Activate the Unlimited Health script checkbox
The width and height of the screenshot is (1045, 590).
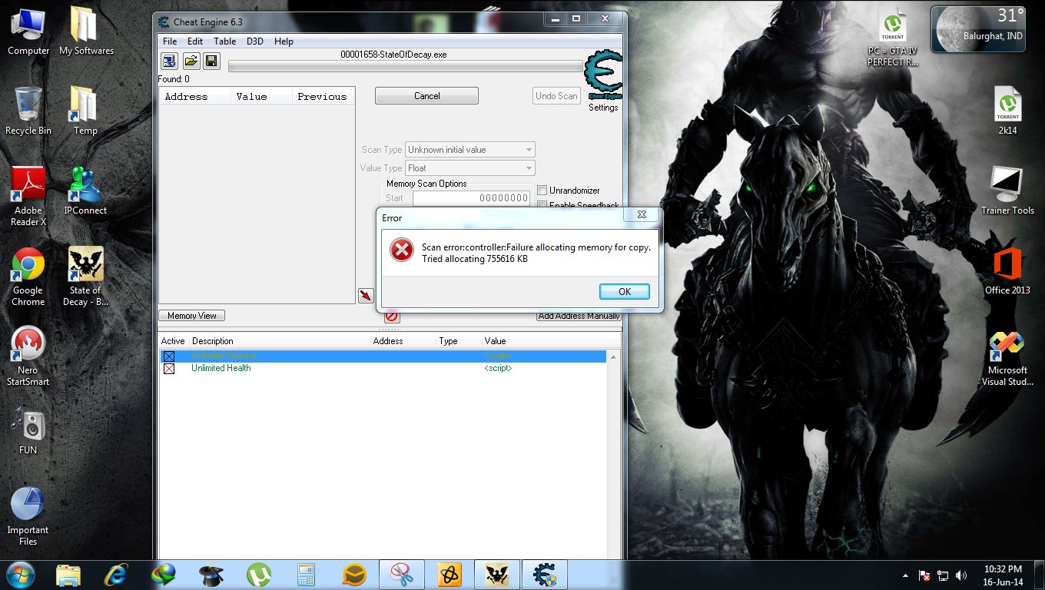[169, 369]
